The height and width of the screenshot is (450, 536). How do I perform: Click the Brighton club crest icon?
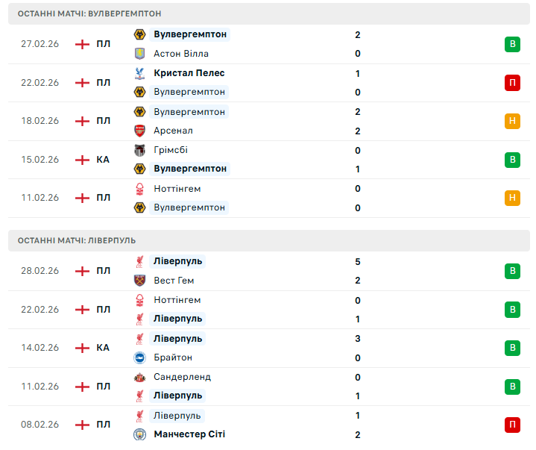(139, 357)
